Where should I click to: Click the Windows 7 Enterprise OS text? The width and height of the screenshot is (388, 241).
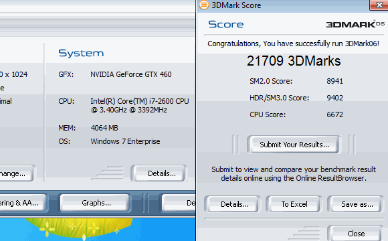click(x=125, y=141)
